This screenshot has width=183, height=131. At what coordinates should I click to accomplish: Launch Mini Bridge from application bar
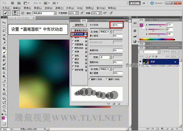[x=19, y=3]
